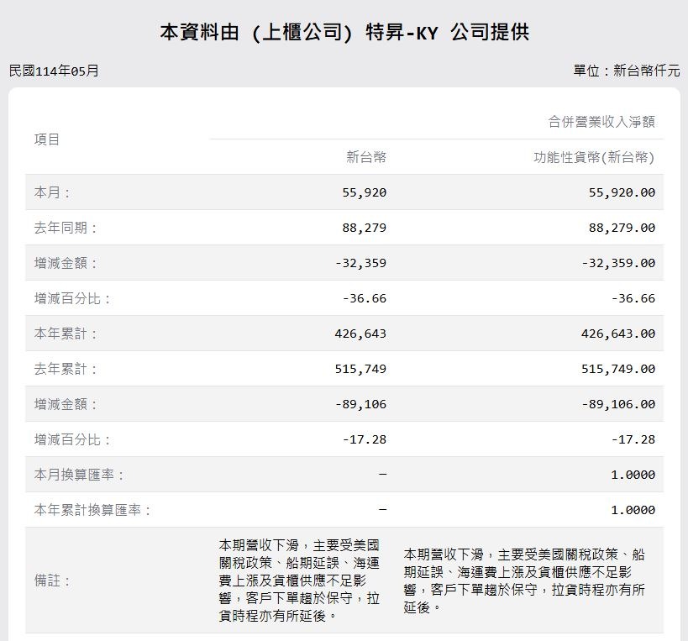The height and width of the screenshot is (641, 688).
Task: Select the 本年累計： row label
Action: [66, 334]
